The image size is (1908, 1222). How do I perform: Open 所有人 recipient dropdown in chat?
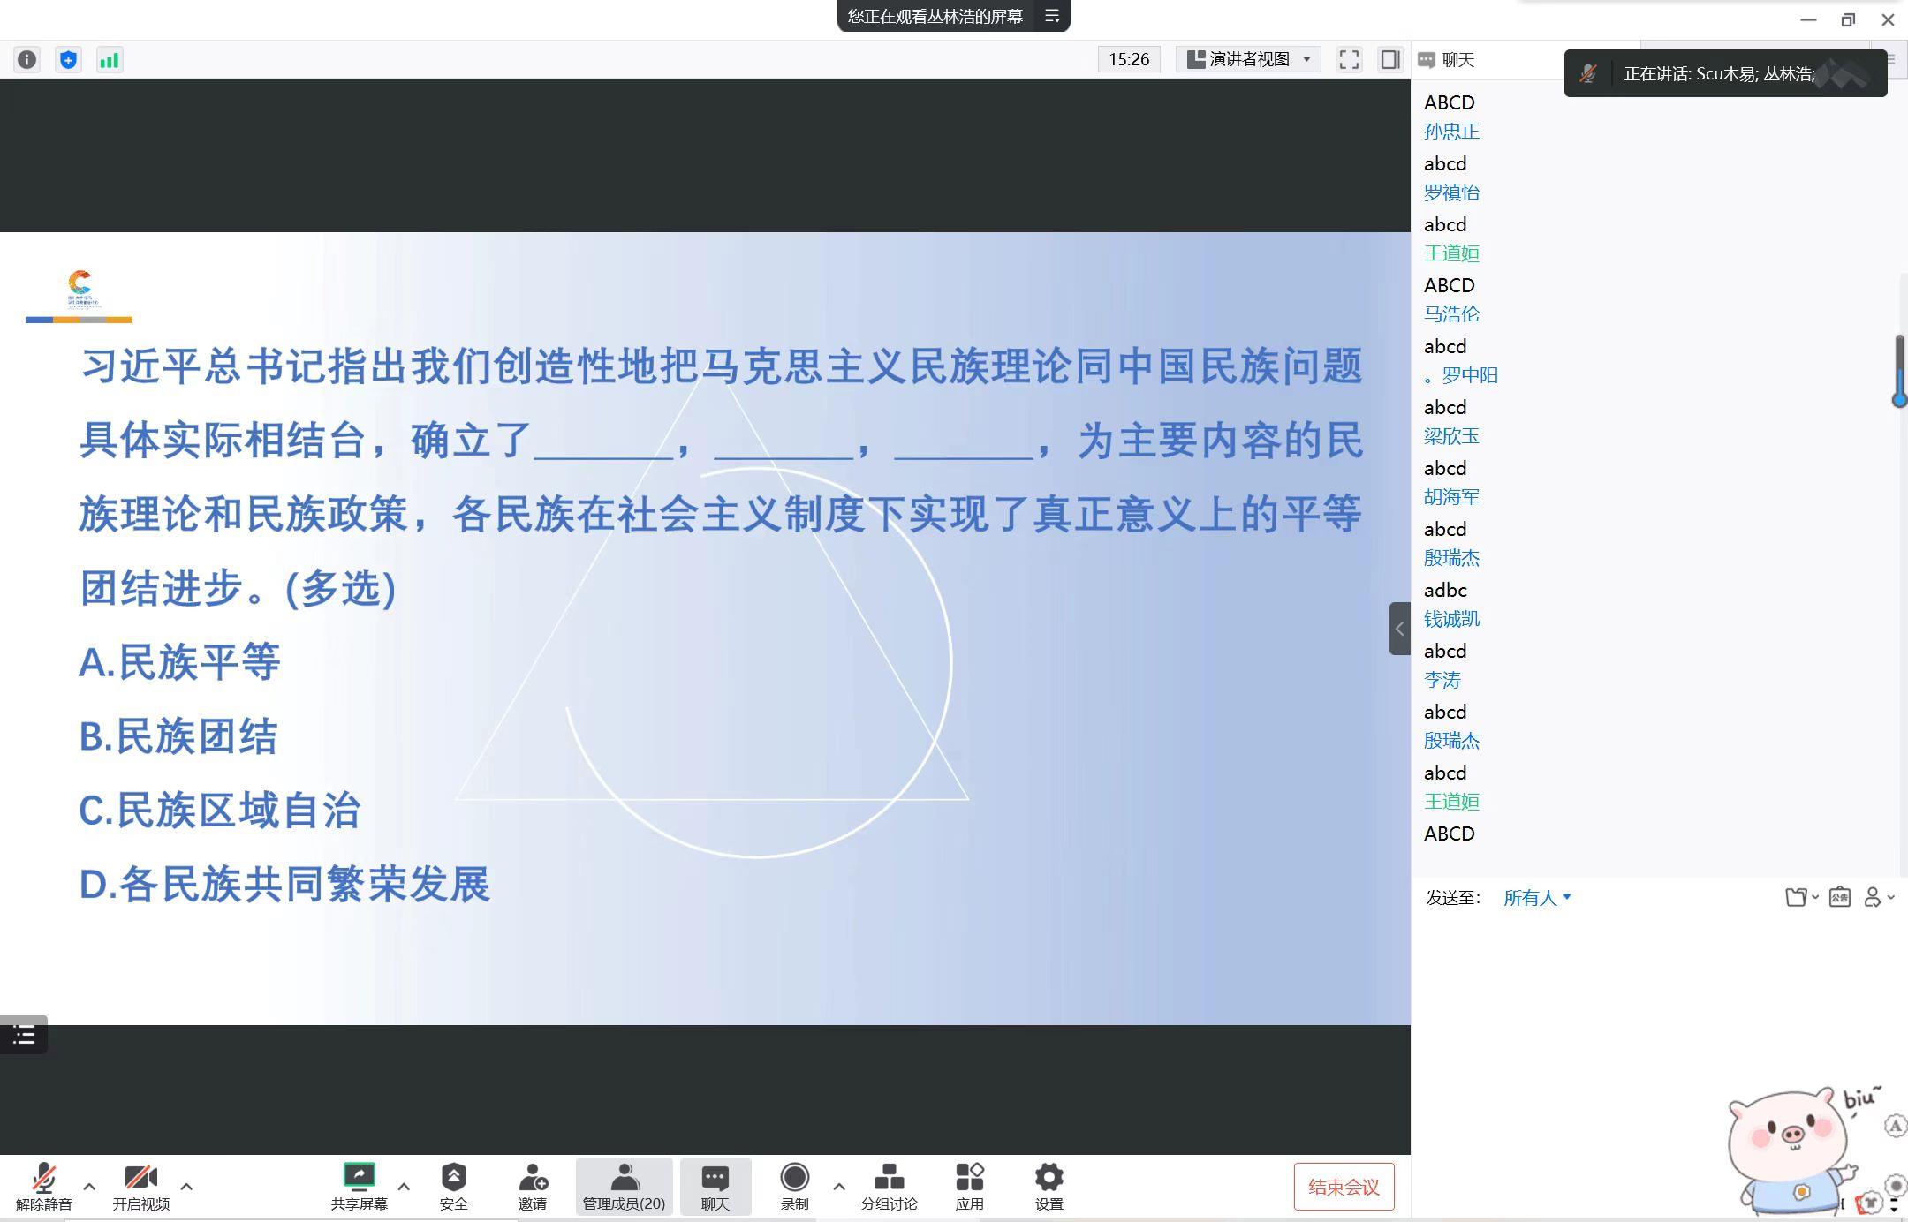pos(1536,897)
